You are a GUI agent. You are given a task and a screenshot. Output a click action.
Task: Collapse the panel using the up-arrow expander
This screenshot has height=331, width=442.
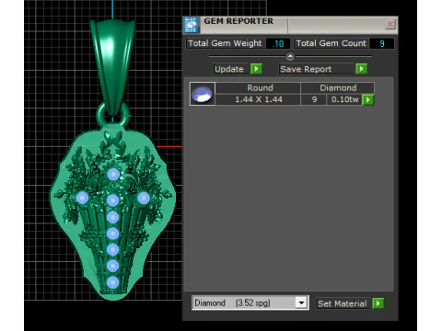point(290,56)
